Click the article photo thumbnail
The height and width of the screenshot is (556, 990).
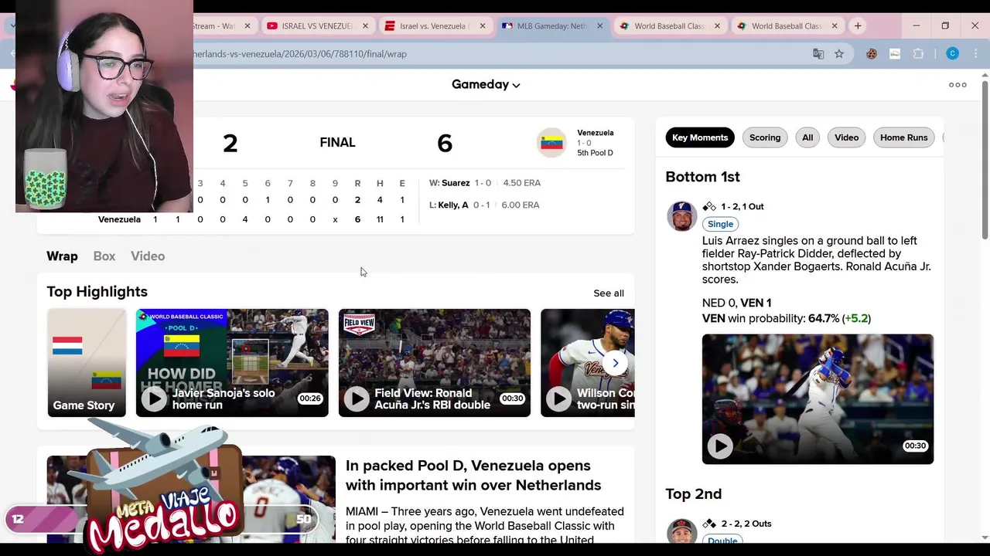click(x=191, y=499)
